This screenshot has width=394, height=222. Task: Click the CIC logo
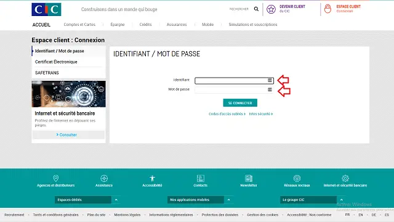[x=46, y=9]
